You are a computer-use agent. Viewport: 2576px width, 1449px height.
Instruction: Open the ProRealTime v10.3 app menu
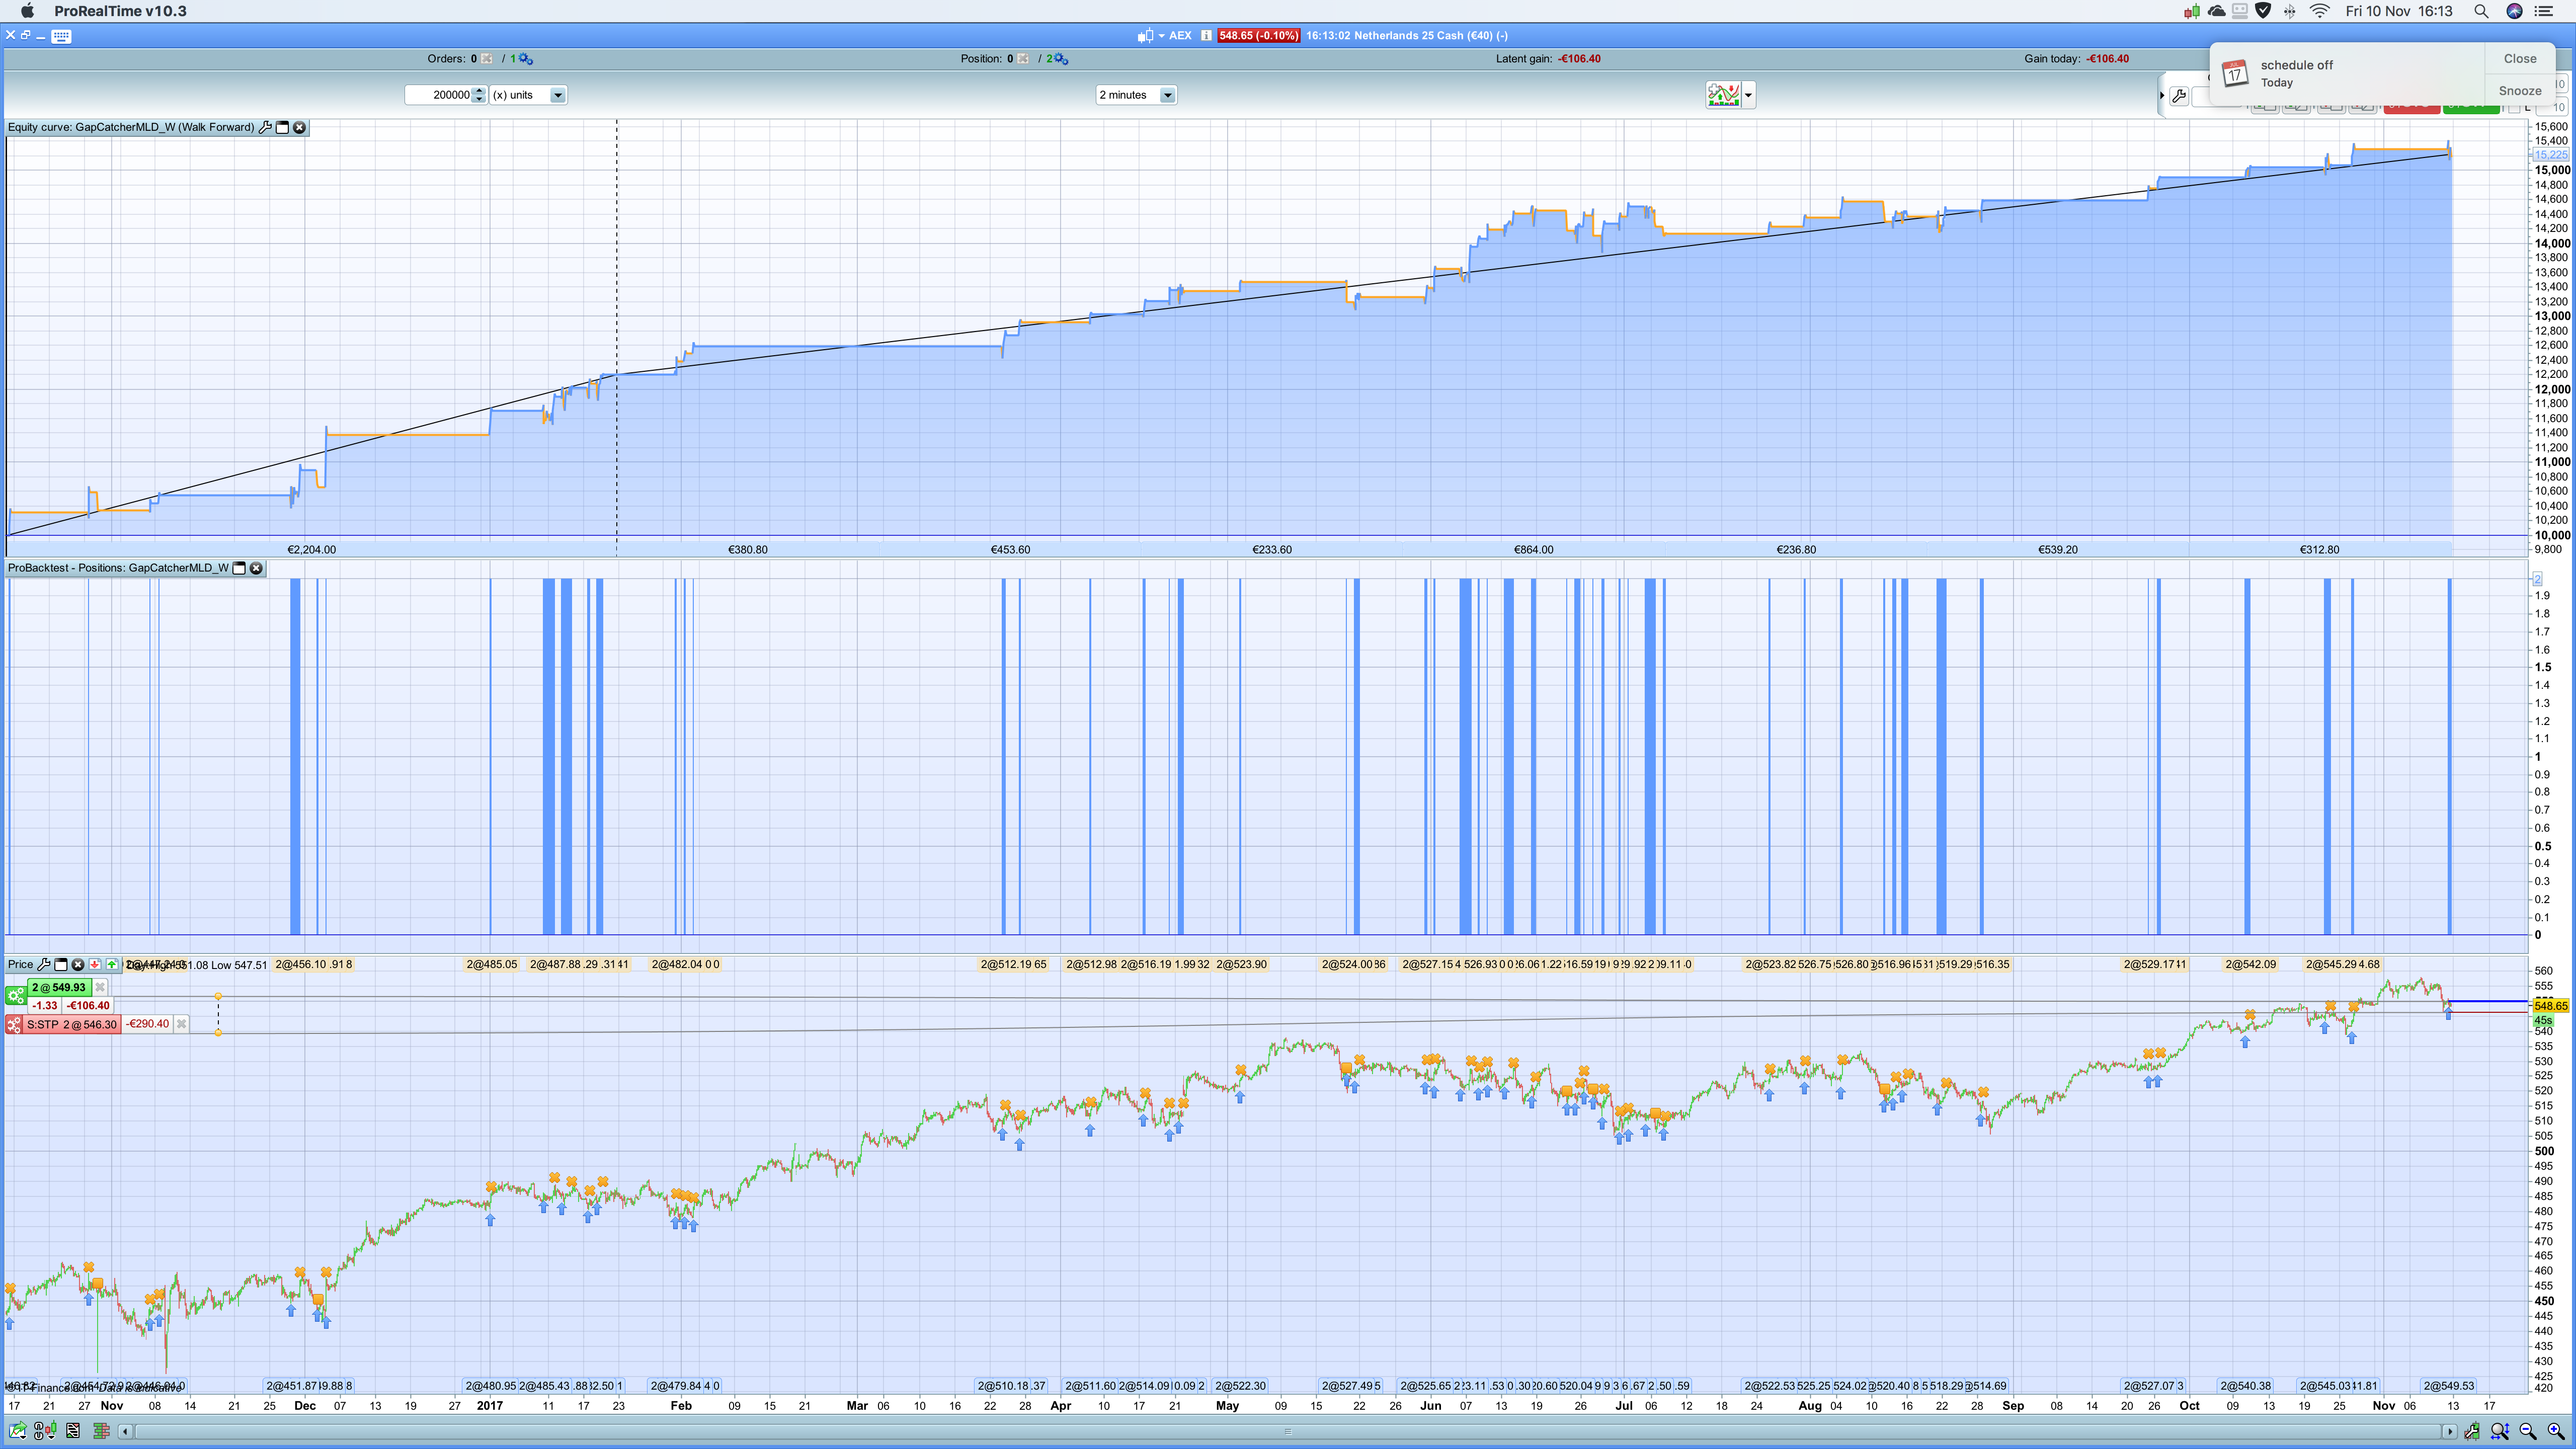(x=120, y=11)
